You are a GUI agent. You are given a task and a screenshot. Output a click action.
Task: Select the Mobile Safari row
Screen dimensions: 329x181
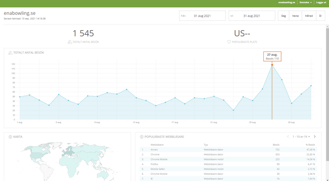(228, 169)
